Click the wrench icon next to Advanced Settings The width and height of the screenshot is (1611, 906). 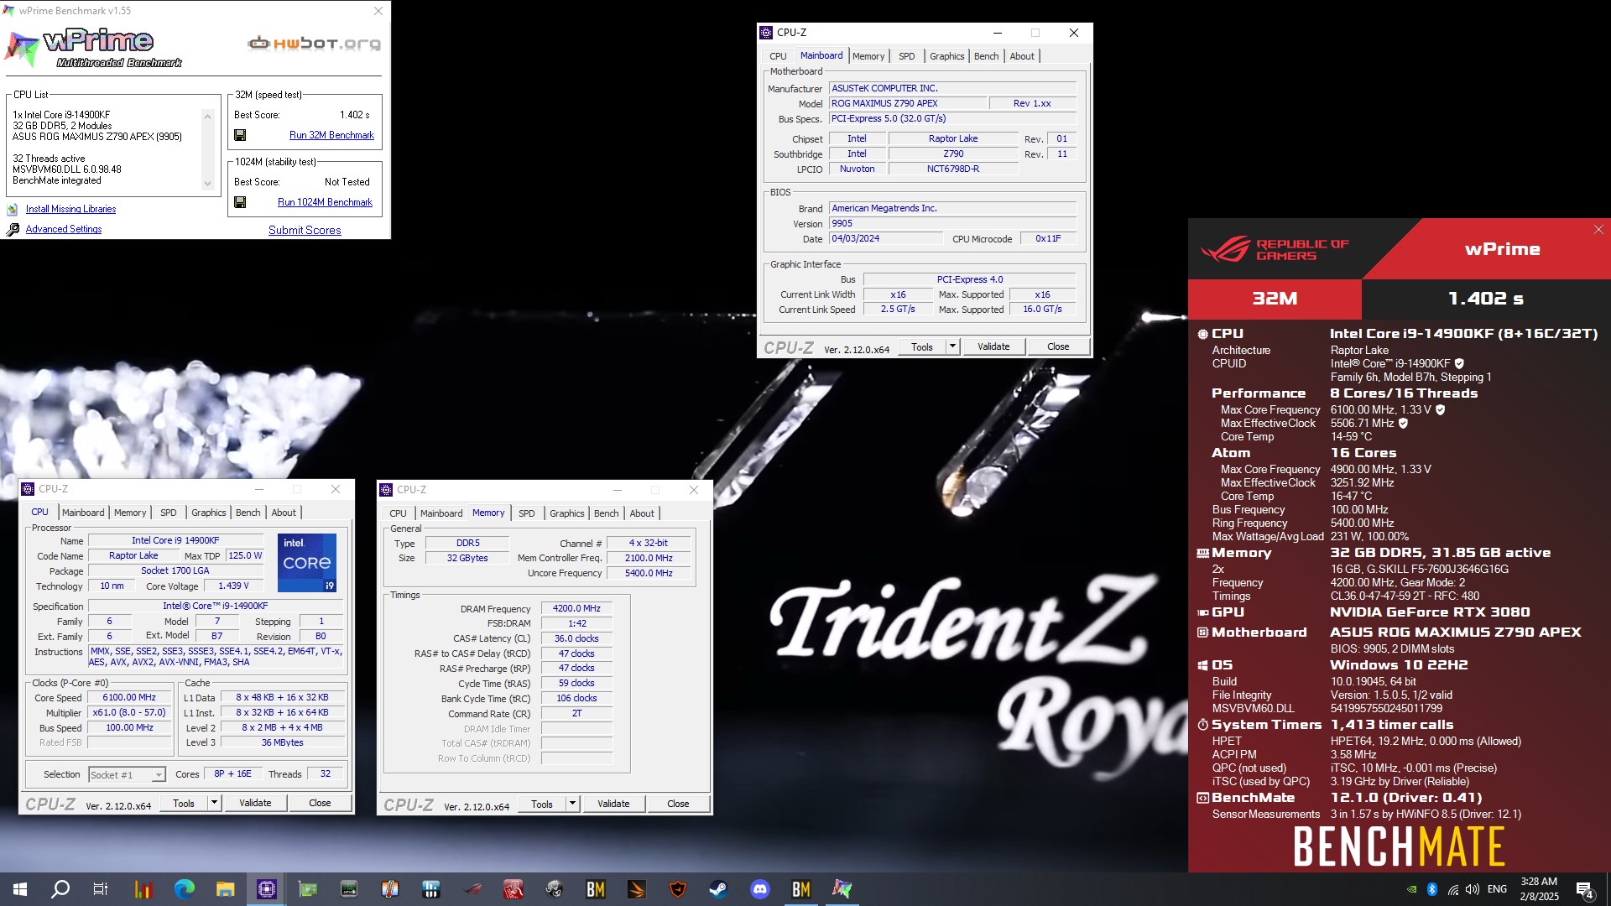[x=13, y=229]
